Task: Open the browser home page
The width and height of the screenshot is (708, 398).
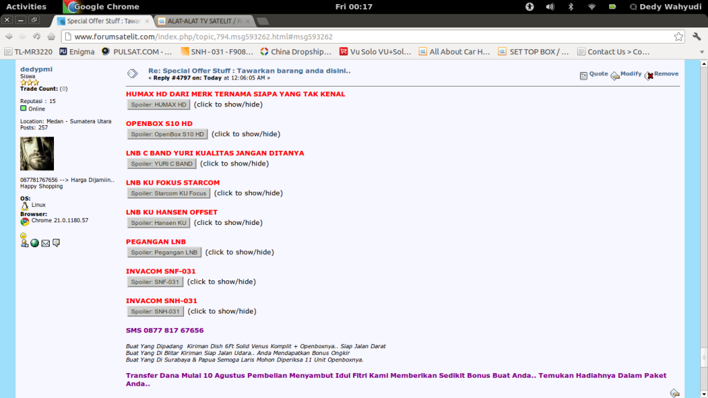Action: [x=51, y=37]
